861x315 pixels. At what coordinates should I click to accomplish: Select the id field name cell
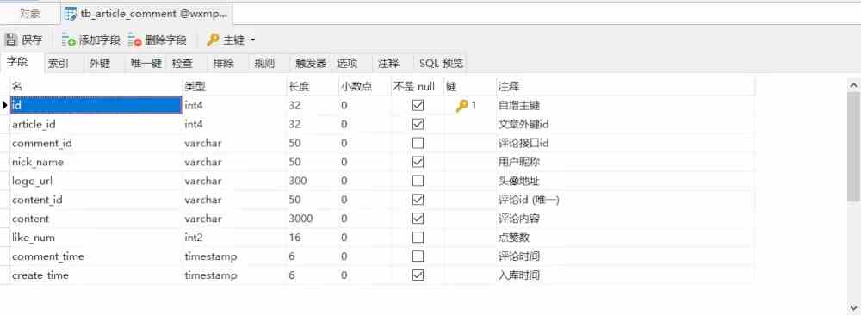[96, 105]
